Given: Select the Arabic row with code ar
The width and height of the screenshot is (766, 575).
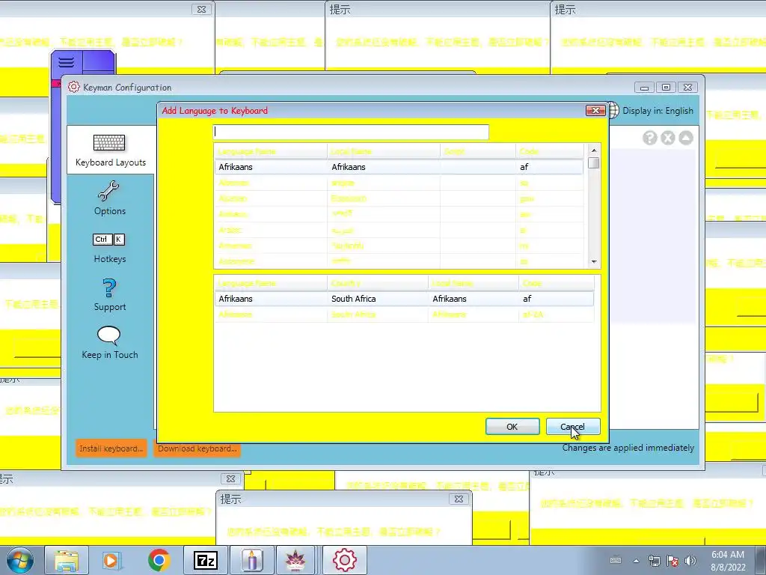Looking at the screenshot, I should click(399, 230).
